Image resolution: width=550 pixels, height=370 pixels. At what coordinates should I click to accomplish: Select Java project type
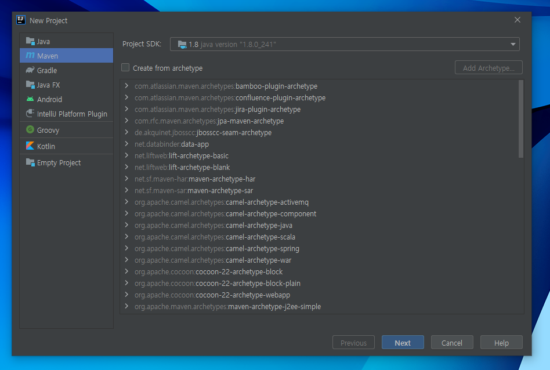click(66, 41)
